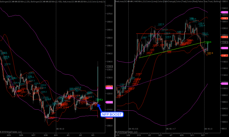Select the 1210.0 label on left price axis
Screen dimensions: 229x137
110,110
